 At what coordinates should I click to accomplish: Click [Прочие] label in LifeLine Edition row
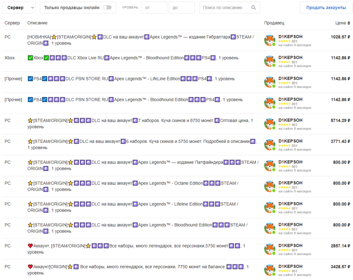point(13,79)
